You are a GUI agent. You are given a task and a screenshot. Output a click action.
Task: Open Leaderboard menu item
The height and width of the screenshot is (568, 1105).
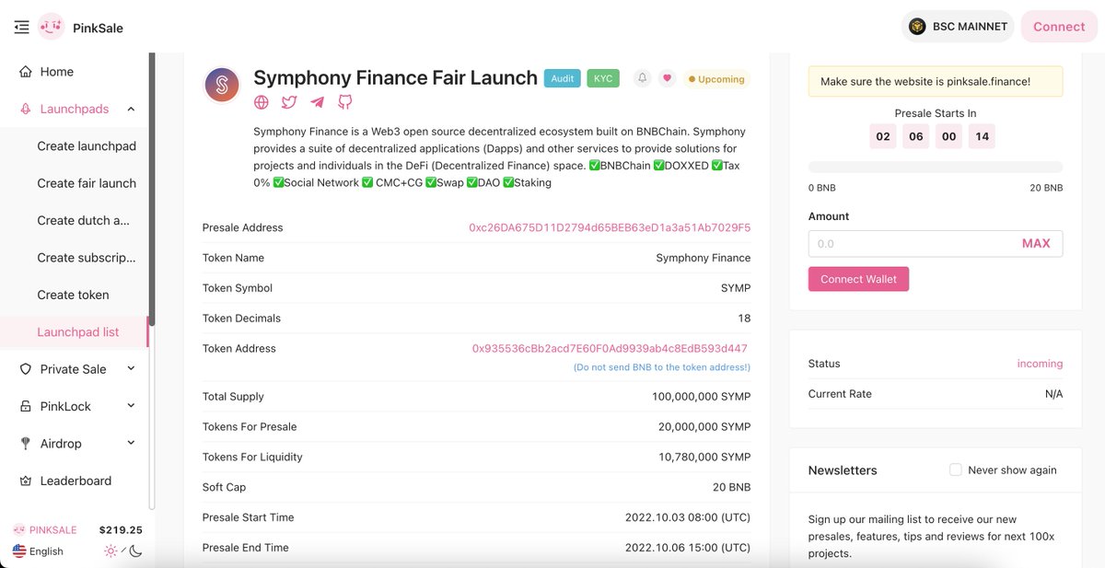74,481
